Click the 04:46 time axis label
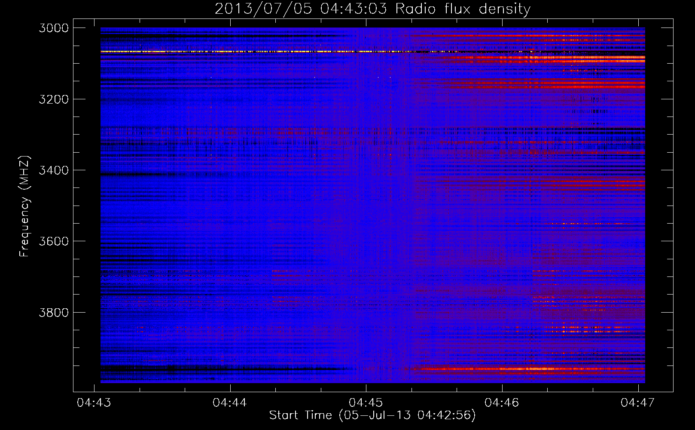 tap(502, 402)
